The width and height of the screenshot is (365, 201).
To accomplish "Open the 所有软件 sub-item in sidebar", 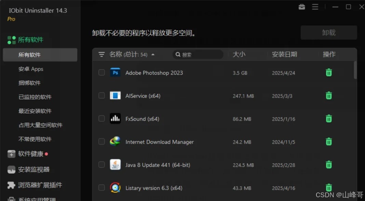I will tap(40, 55).
